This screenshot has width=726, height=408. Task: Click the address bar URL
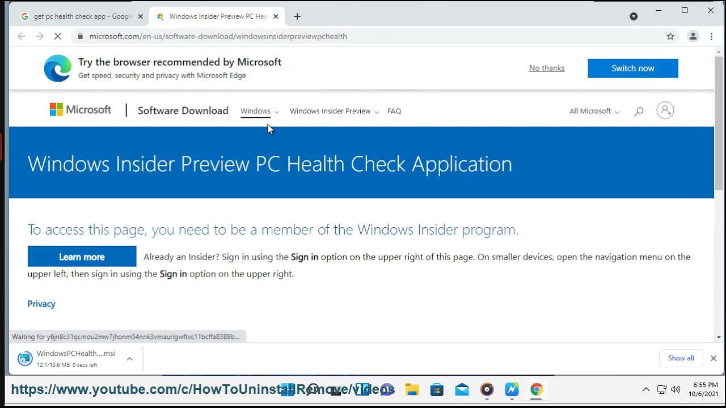coord(218,36)
